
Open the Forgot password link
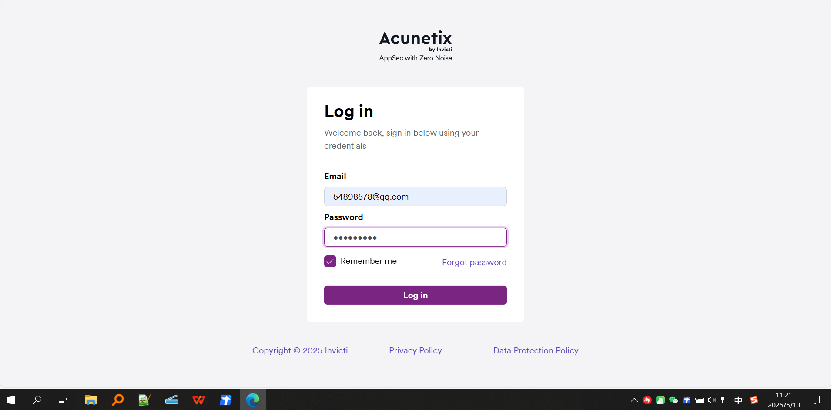pyautogui.click(x=474, y=262)
